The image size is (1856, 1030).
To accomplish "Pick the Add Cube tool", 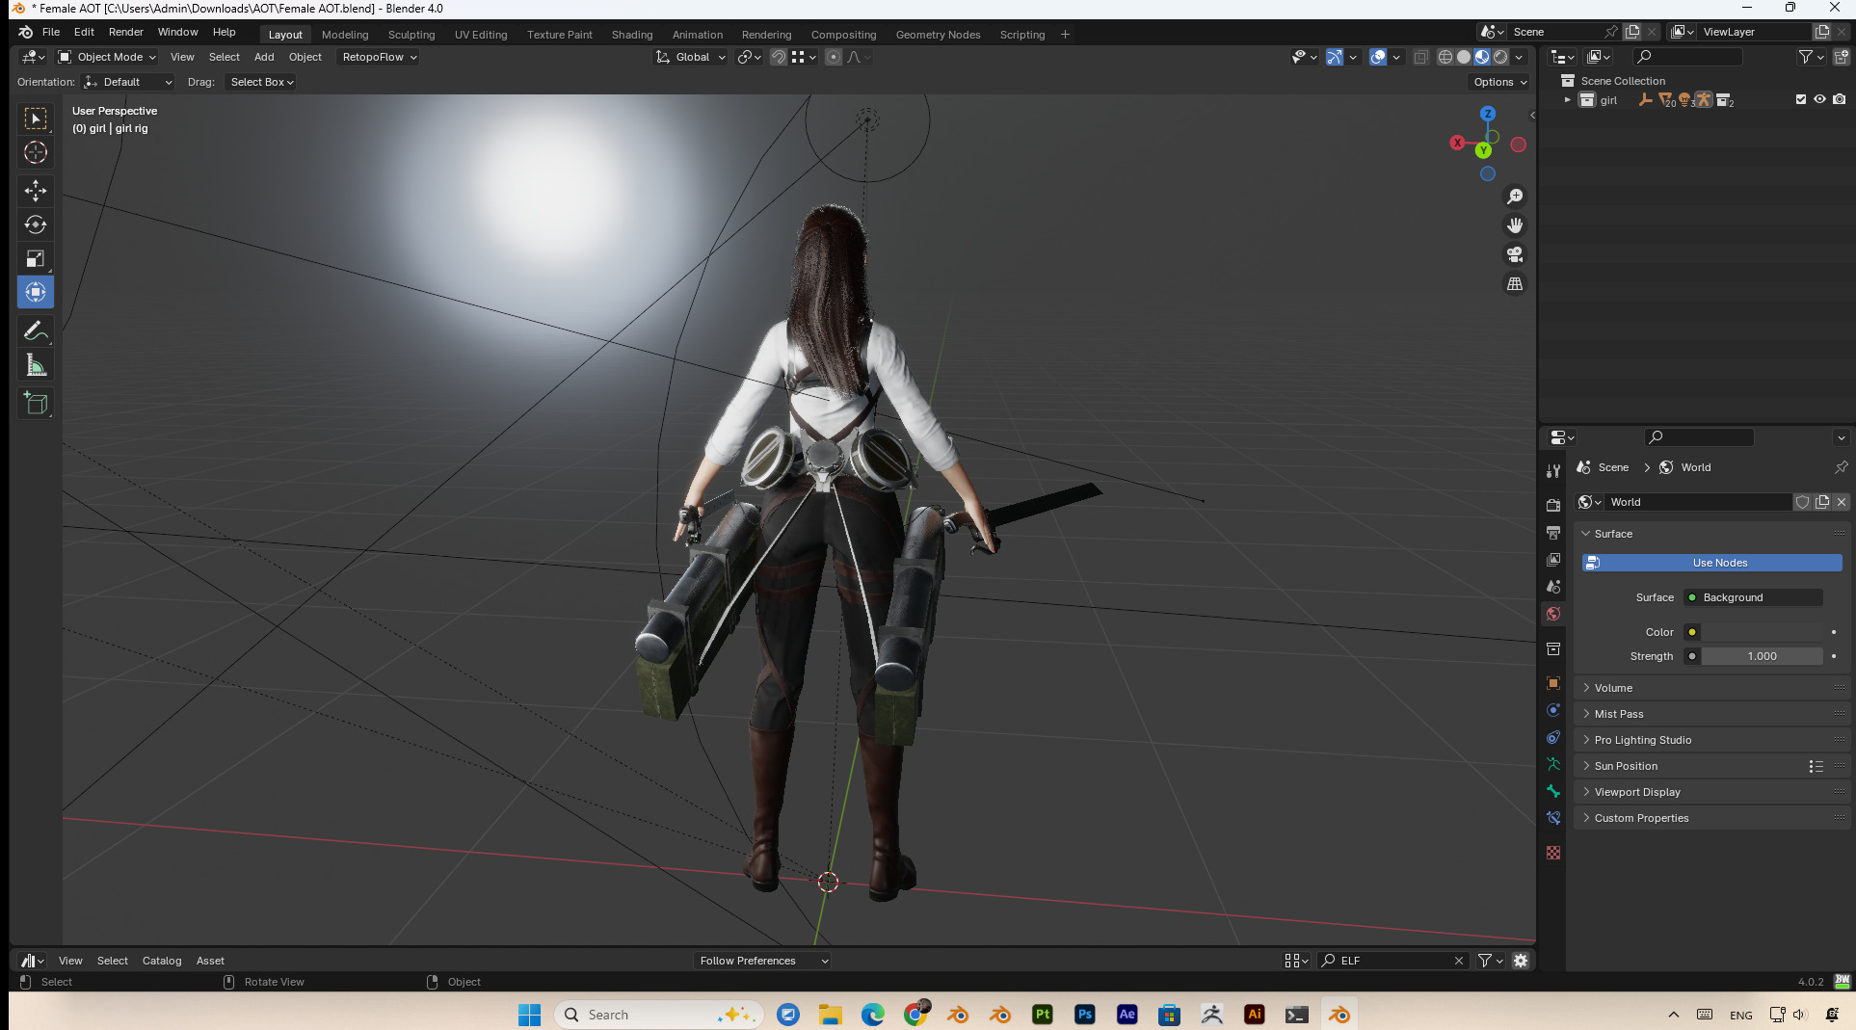I will 36,404.
